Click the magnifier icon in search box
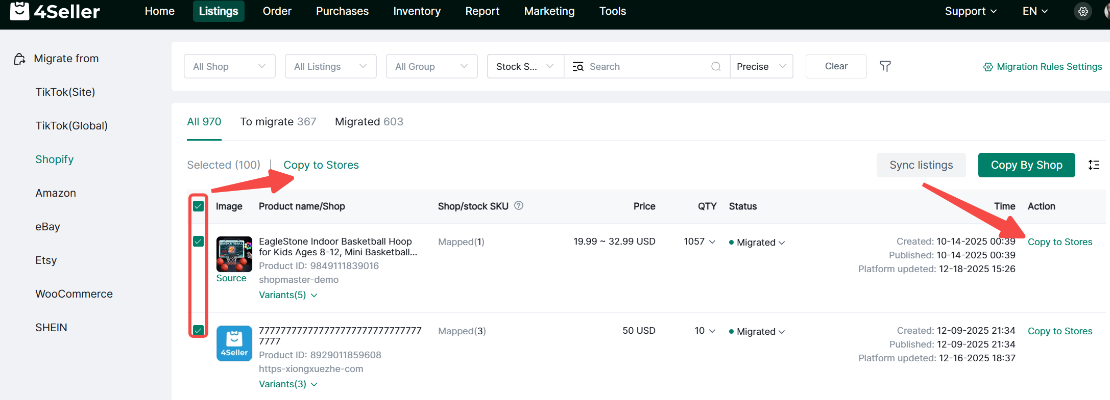The width and height of the screenshot is (1110, 400). [716, 67]
